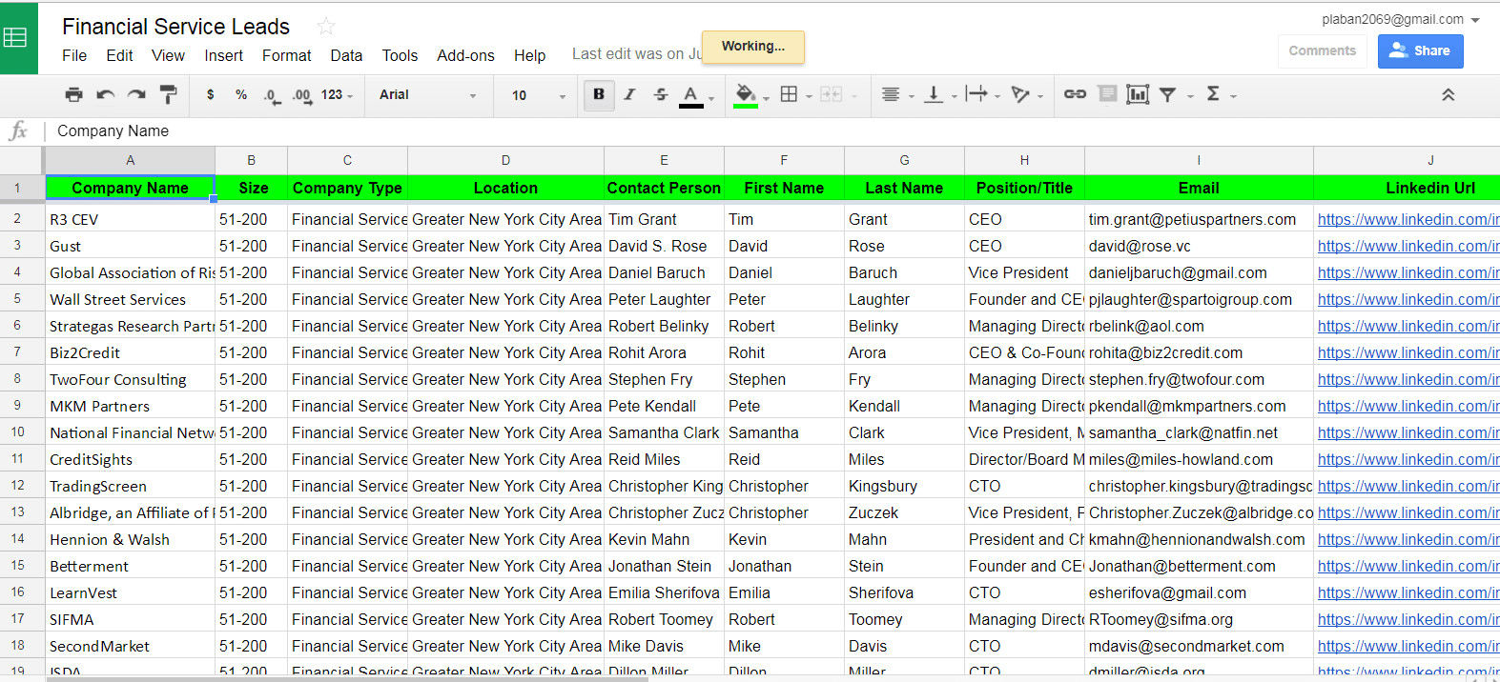Open the Data menu

(x=346, y=55)
